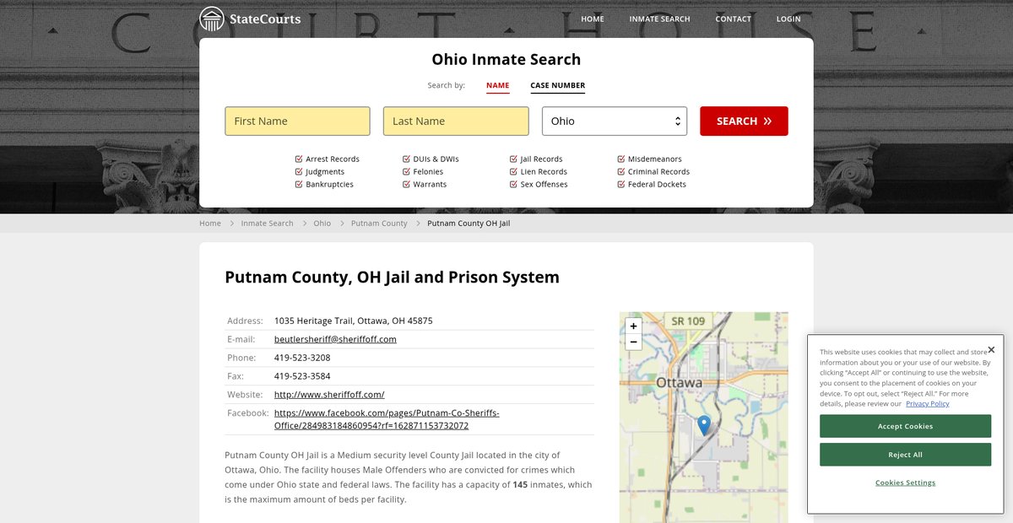Open Inmate Search in top navigation
This screenshot has height=523, width=1013.
(x=659, y=19)
